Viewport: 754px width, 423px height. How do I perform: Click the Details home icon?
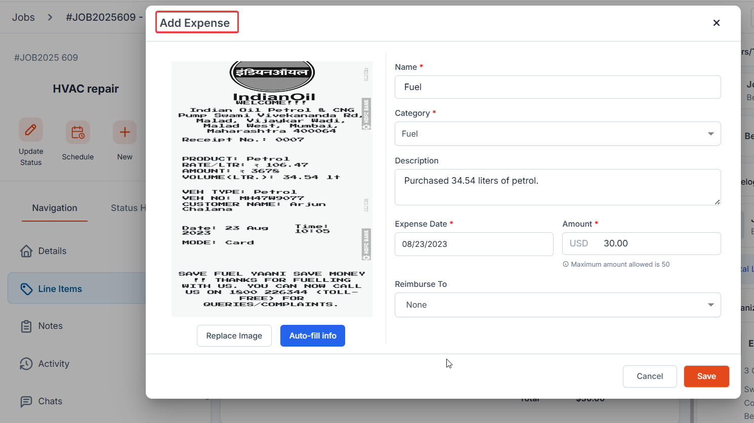[26, 251]
